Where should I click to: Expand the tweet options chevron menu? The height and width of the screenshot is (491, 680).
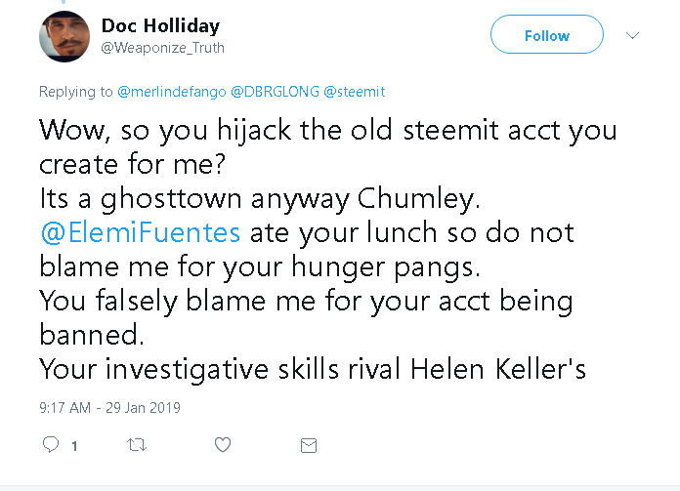(x=632, y=35)
